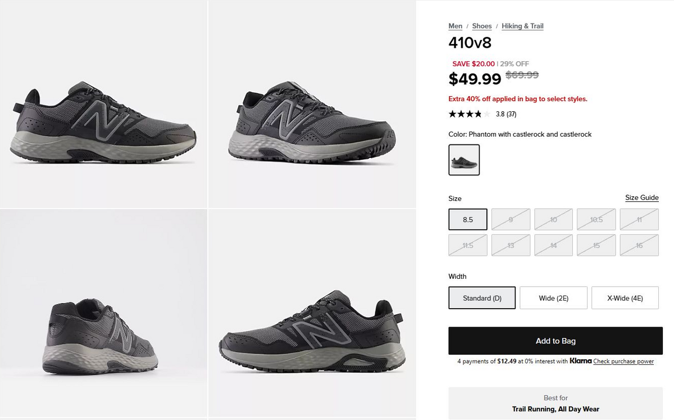Click the star rating 3.8 (37)
Viewport: 674px width, 420px height.
pos(482,114)
